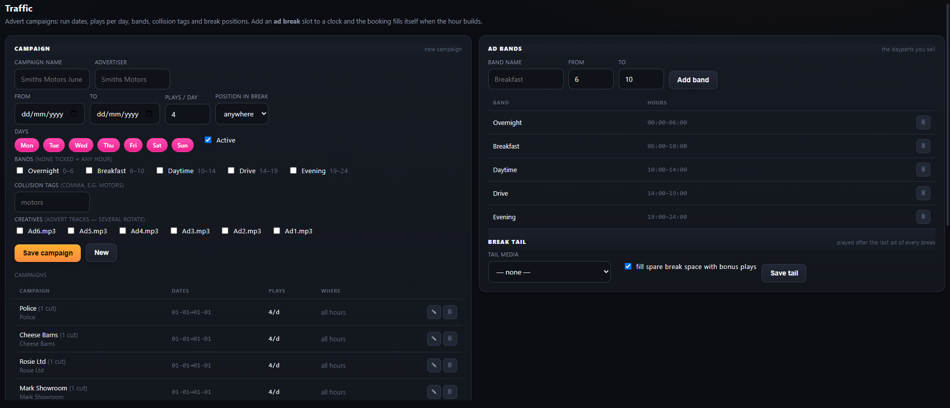Open the Tail Media dropdown

click(x=550, y=272)
